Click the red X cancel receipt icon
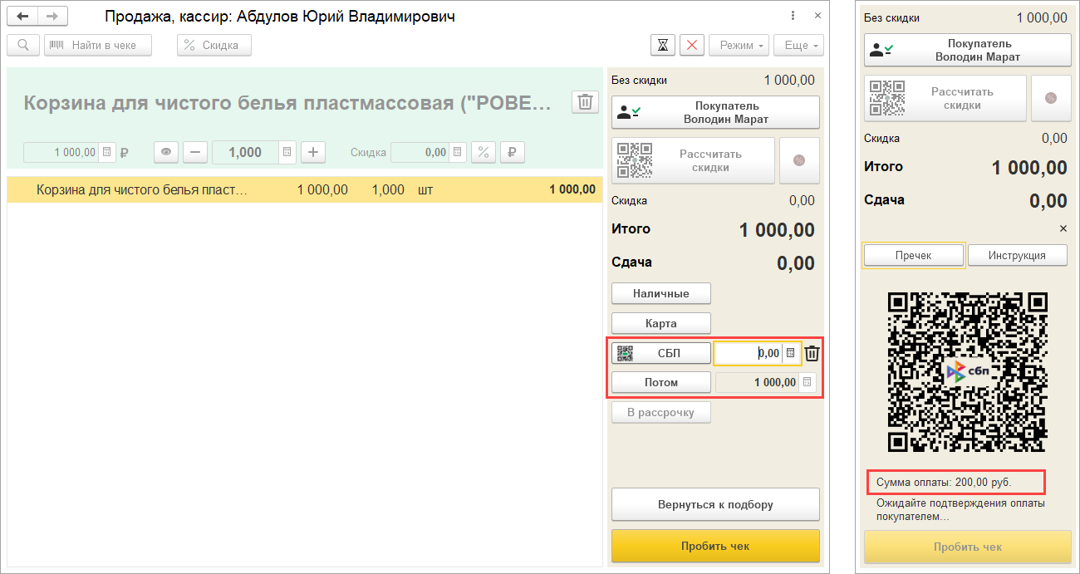1080x574 pixels. pos(692,46)
